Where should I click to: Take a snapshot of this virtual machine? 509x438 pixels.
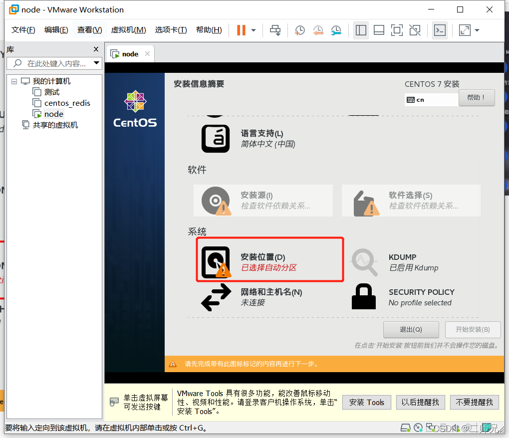[x=299, y=30]
